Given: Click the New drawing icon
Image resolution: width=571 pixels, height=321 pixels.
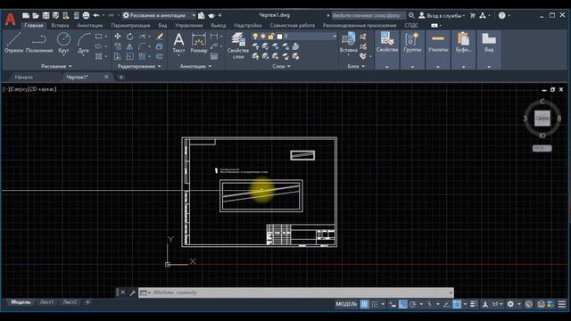Looking at the screenshot, I should (x=26, y=15).
